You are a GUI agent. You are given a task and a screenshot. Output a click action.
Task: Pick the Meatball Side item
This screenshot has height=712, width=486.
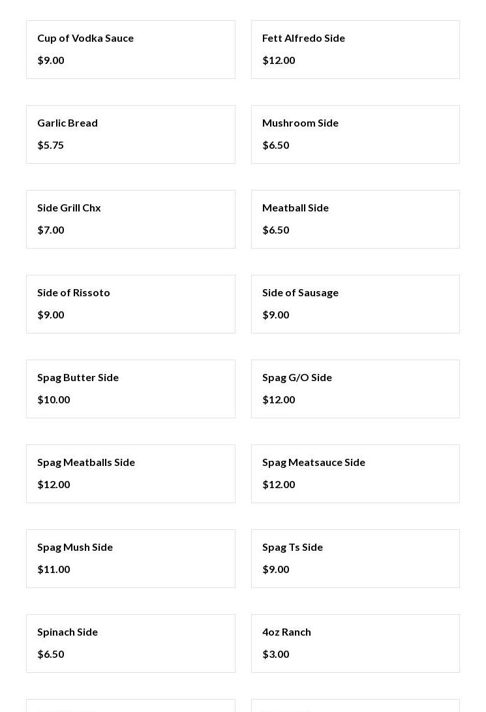click(355, 219)
